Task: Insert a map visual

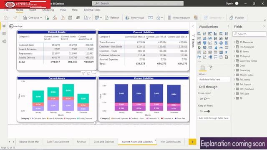Action: (199, 48)
